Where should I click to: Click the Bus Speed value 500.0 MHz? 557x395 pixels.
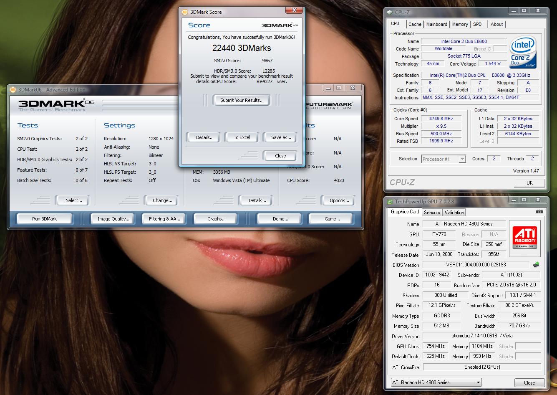pyautogui.click(x=441, y=134)
